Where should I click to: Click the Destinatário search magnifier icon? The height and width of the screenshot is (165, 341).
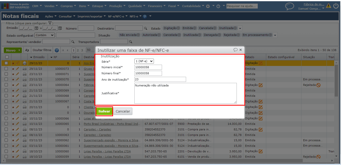(x=146, y=29)
